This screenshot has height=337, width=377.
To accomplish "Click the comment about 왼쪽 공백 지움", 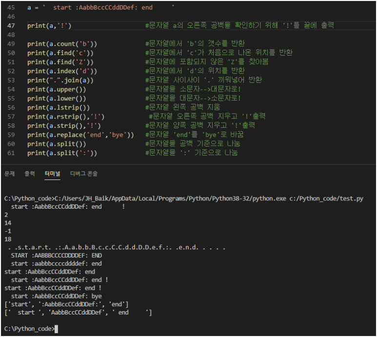I will coord(183,107).
